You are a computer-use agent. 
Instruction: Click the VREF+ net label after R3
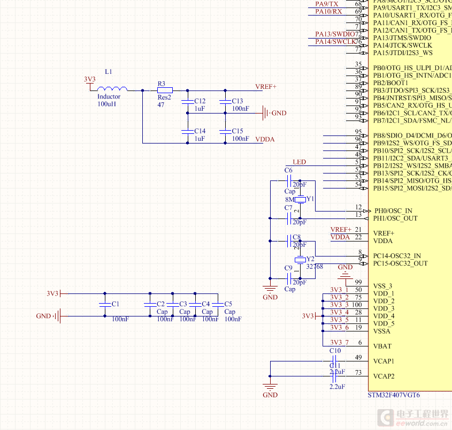click(266, 87)
